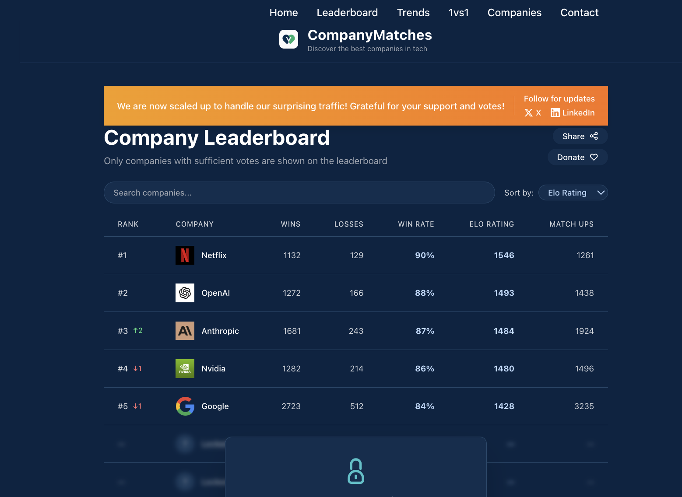Image resolution: width=682 pixels, height=497 pixels.
Task: Click the Share button
Action: pos(580,136)
